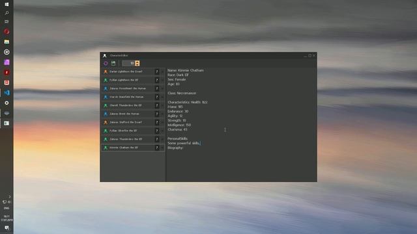
Task: Select the 'Fyllian Silverfox the Elf' row
Action: (133, 131)
